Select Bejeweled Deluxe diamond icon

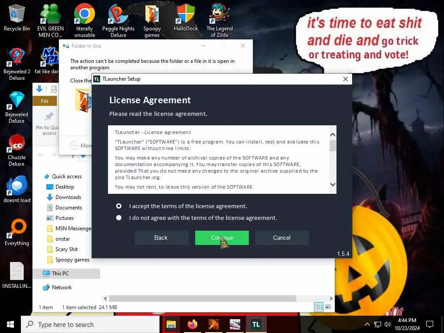point(17,107)
